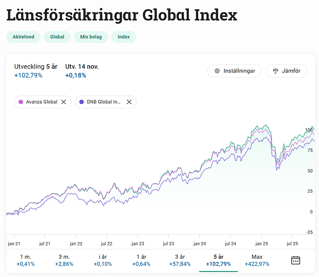Remove Avanza Global comparison with X
The height and width of the screenshot is (277, 319).
point(64,102)
